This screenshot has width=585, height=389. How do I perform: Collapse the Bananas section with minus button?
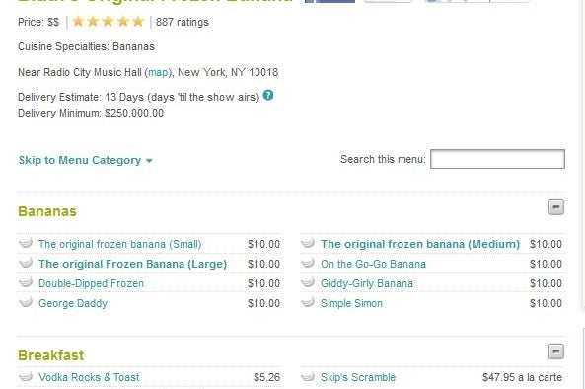point(556,207)
